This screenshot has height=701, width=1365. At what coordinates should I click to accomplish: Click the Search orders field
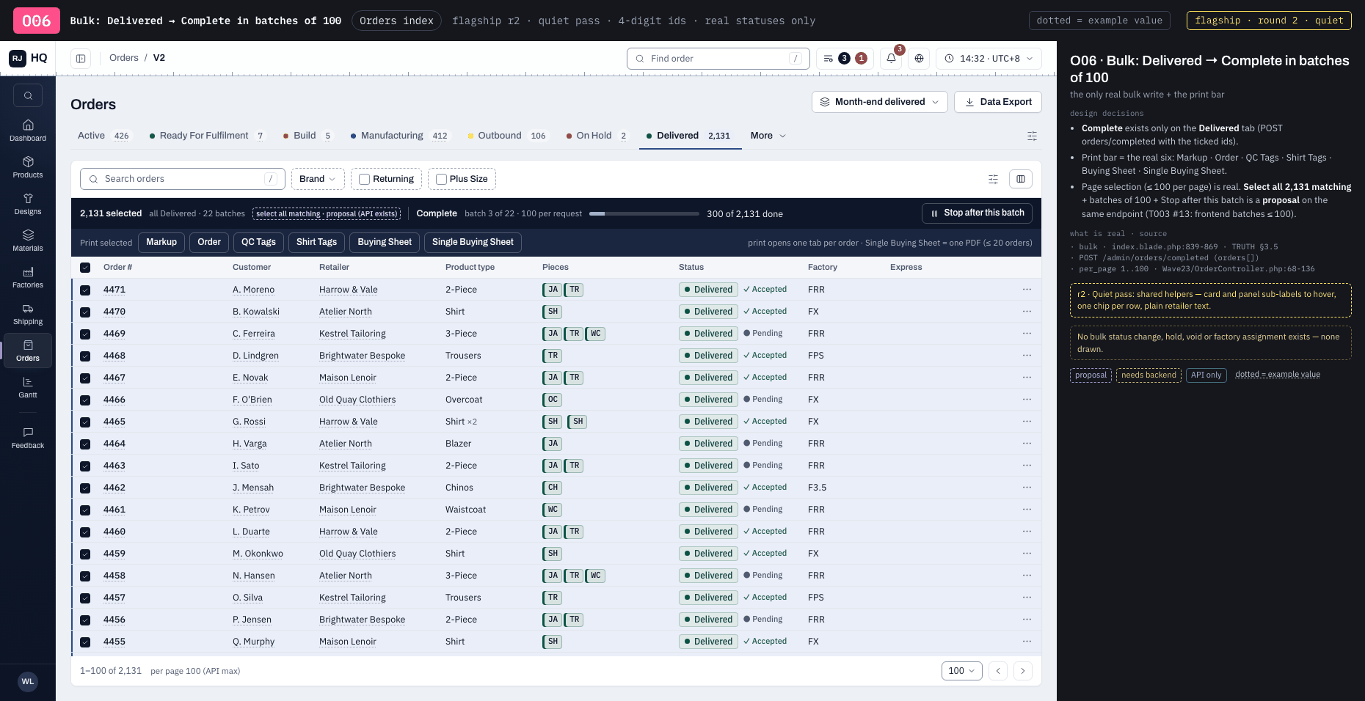pyautogui.click(x=182, y=179)
